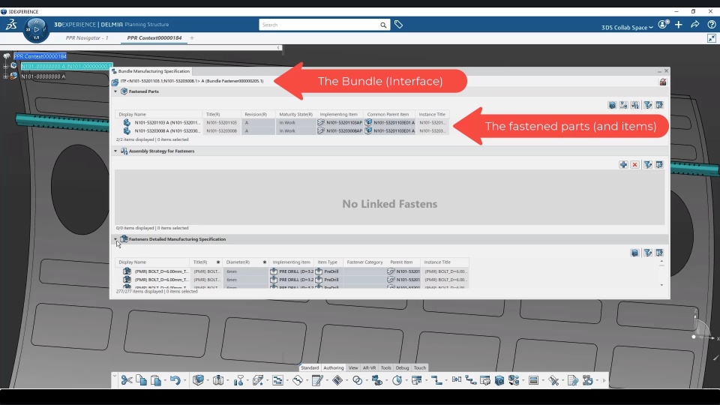This screenshot has height=405, width=720.
Task: Collapse the Fastened Parts section
Action: (115, 91)
